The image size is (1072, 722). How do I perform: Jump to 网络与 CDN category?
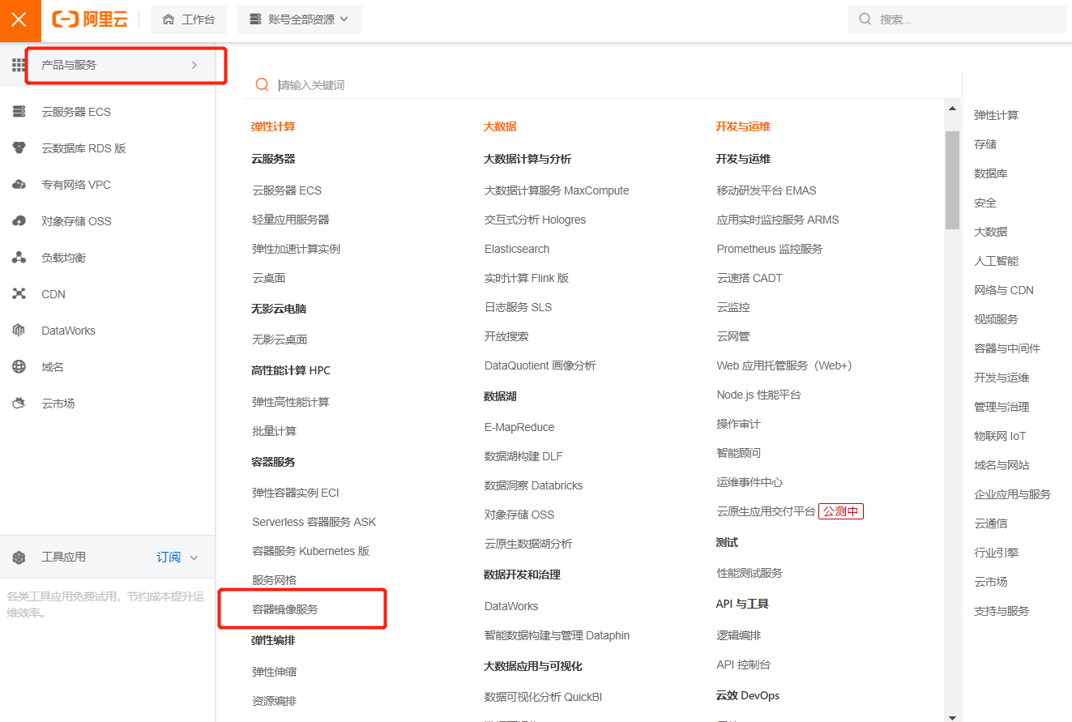coord(1004,290)
